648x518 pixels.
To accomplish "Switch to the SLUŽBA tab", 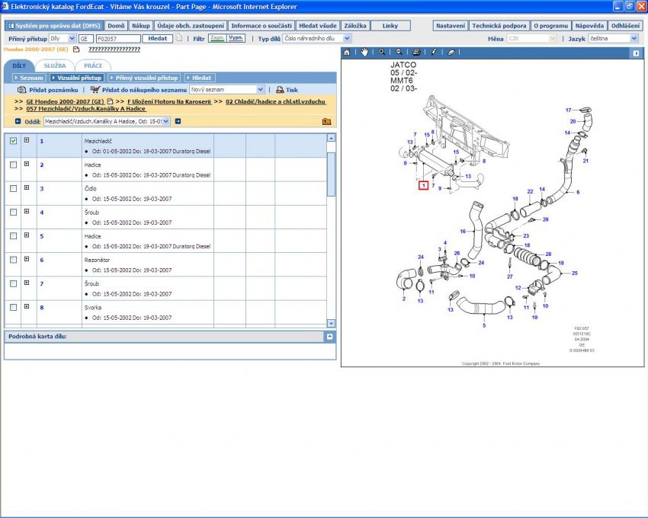I will tap(55, 66).
